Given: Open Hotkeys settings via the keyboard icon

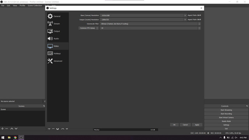Looking at the screenshot, I should [50, 54].
